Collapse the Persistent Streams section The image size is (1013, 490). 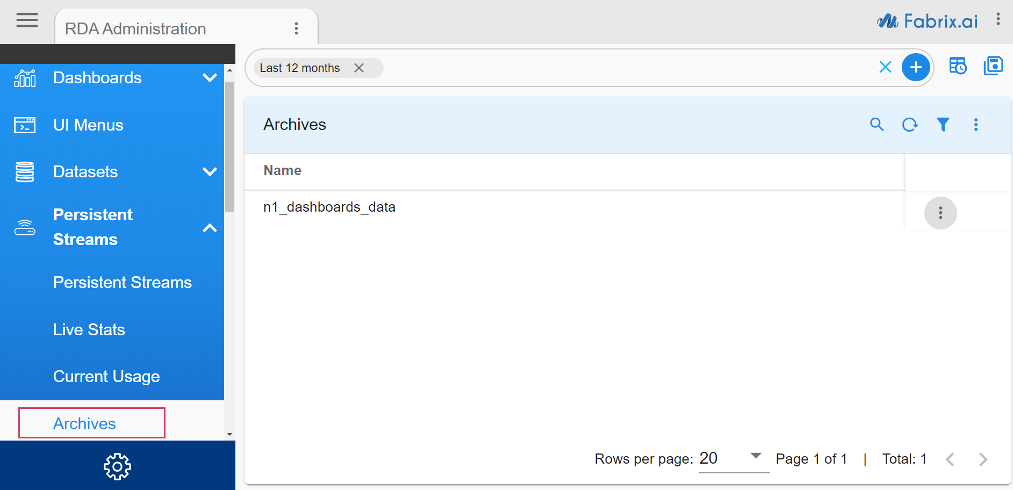[210, 228]
